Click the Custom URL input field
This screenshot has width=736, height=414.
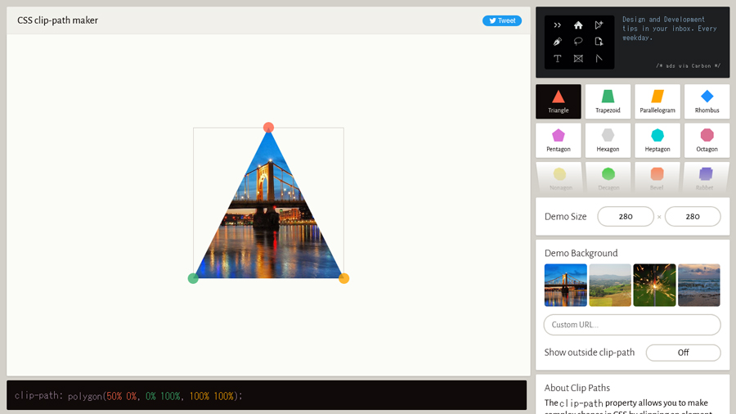click(632, 325)
